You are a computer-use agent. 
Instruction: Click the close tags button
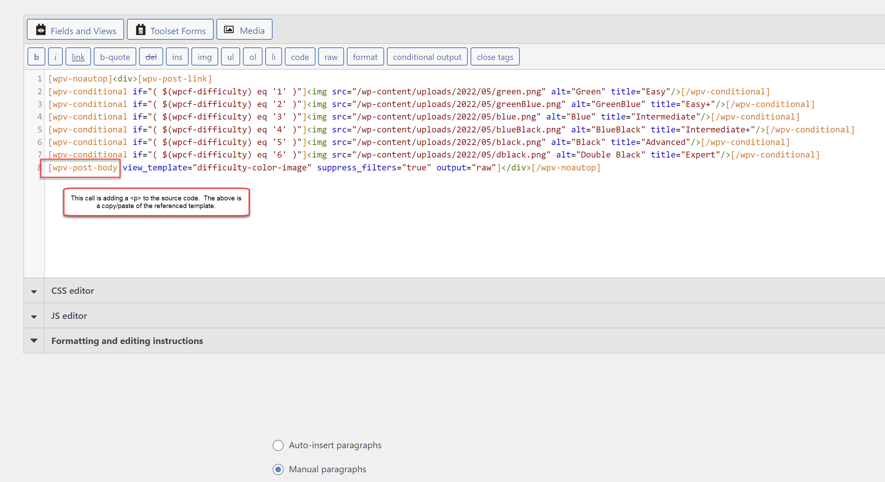(495, 57)
